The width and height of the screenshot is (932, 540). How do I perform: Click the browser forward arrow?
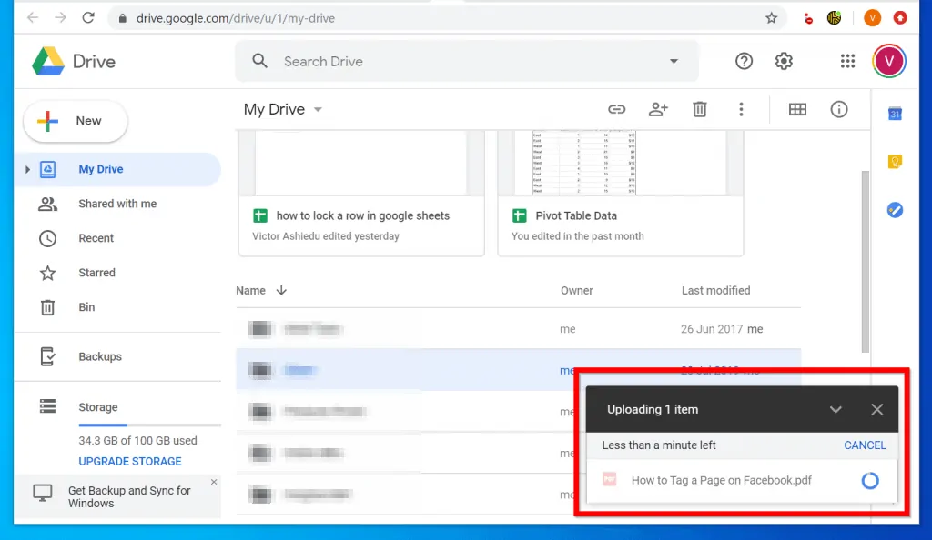(x=60, y=18)
